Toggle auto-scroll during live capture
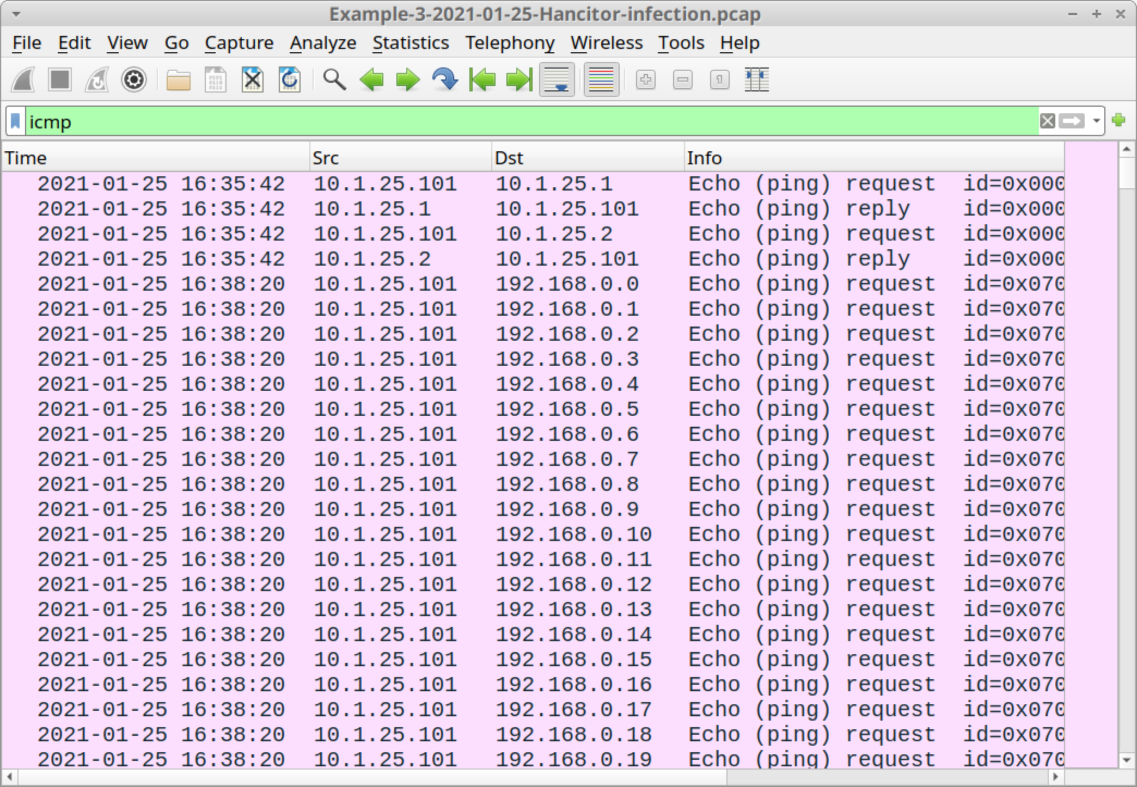This screenshot has height=787, width=1137. click(557, 80)
